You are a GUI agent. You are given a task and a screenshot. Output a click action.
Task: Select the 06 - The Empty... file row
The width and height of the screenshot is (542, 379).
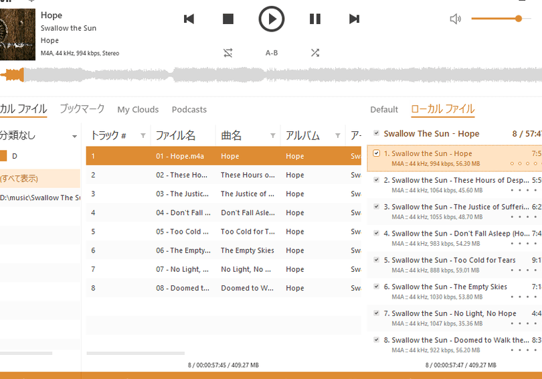[x=223, y=250]
